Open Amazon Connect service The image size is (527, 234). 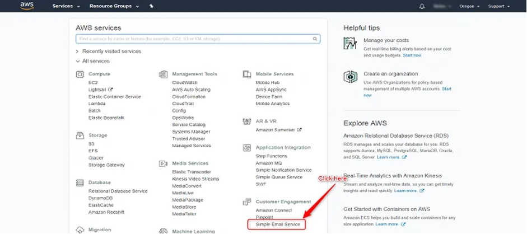click(x=274, y=210)
